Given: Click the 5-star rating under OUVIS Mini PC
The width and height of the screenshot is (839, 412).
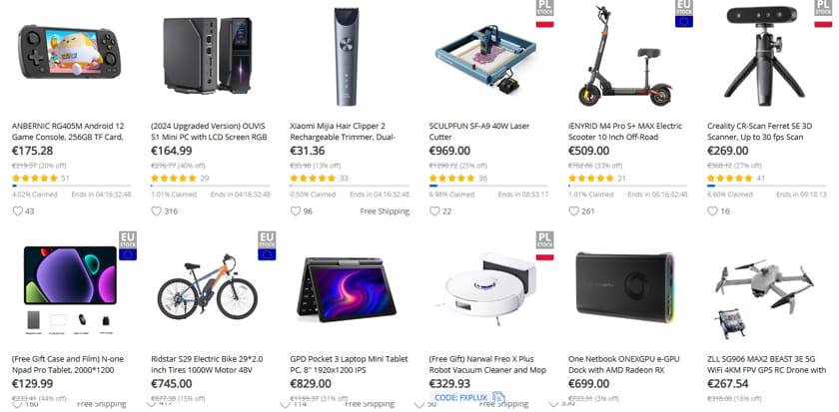Looking at the screenshot, I should (174, 179).
